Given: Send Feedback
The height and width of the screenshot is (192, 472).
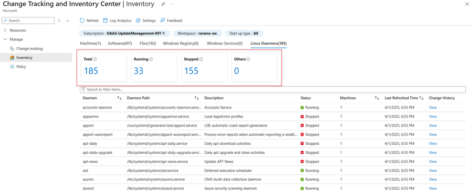Looking at the screenshot, I should (x=171, y=20).
